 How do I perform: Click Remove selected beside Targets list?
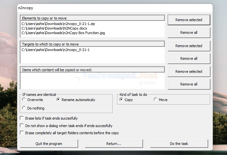click(189, 46)
